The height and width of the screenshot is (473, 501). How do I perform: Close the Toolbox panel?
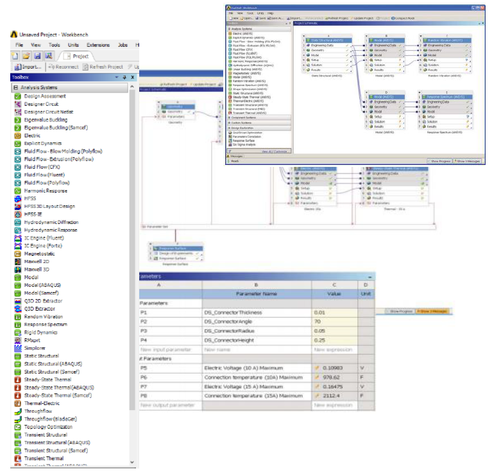pyautogui.click(x=133, y=78)
